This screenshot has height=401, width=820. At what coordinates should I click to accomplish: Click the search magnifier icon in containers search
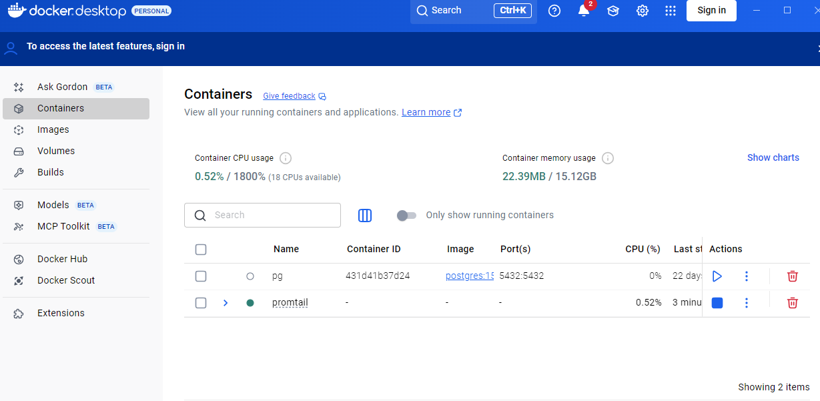(200, 216)
